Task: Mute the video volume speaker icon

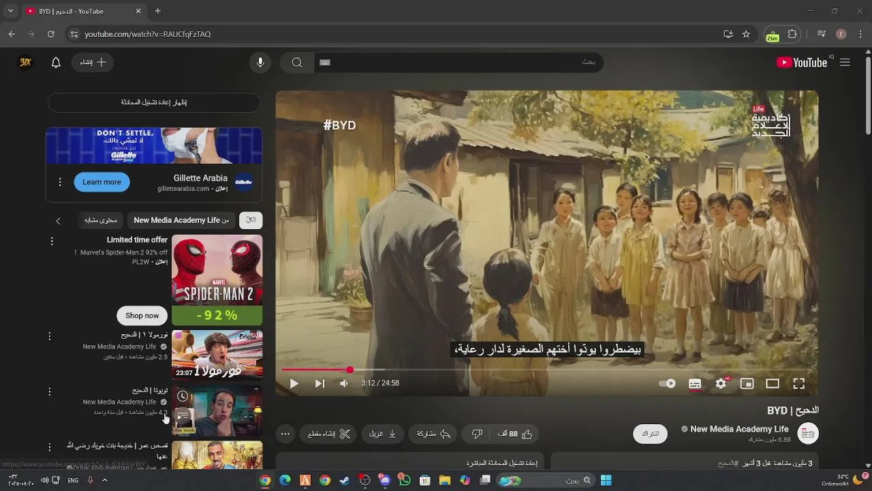Action: pos(344,384)
